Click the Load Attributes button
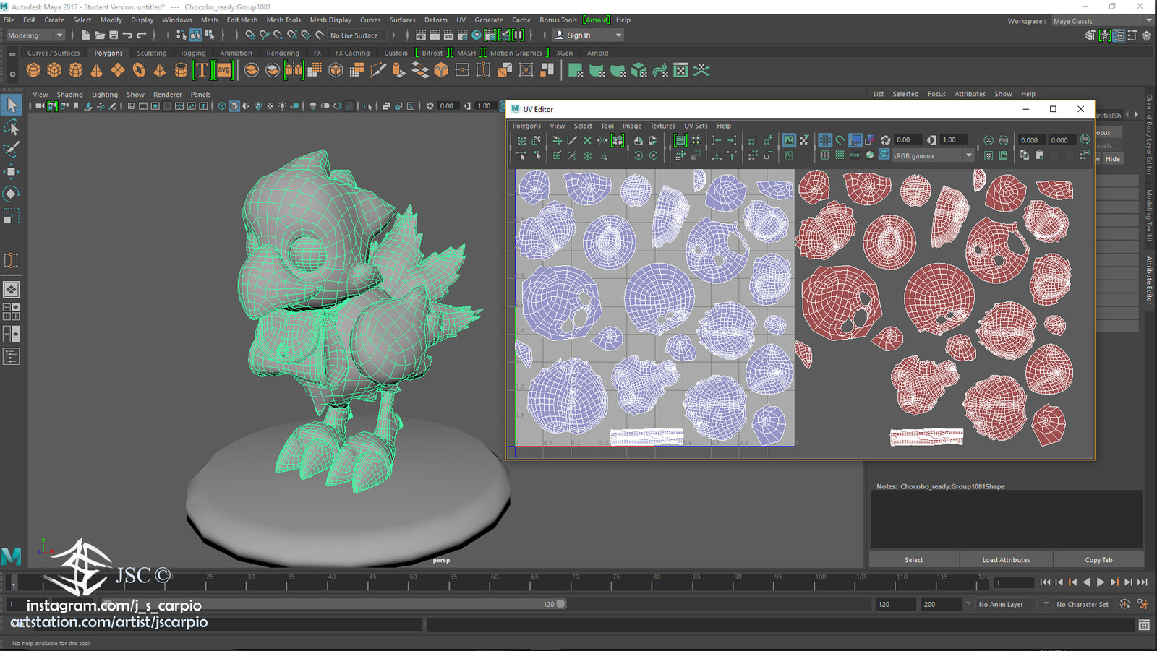 (1006, 560)
